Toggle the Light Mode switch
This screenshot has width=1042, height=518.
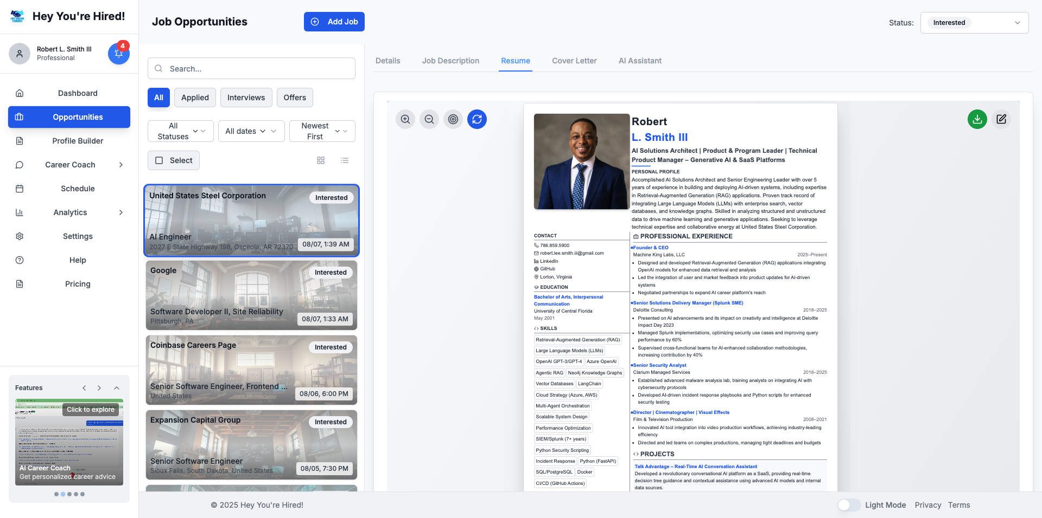(849, 505)
